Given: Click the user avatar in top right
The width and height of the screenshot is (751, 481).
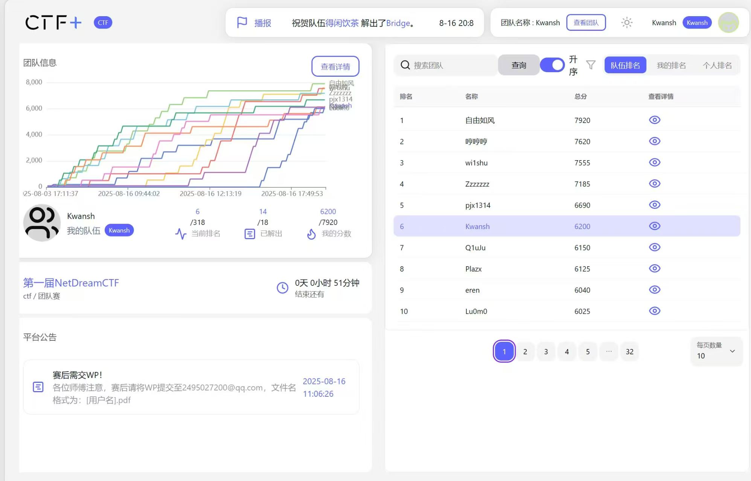Looking at the screenshot, I should [x=728, y=23].
